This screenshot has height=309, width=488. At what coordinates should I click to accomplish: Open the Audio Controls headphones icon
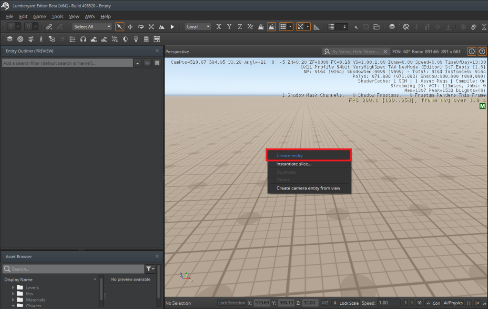pyautogui.click(x=83, y=39)
